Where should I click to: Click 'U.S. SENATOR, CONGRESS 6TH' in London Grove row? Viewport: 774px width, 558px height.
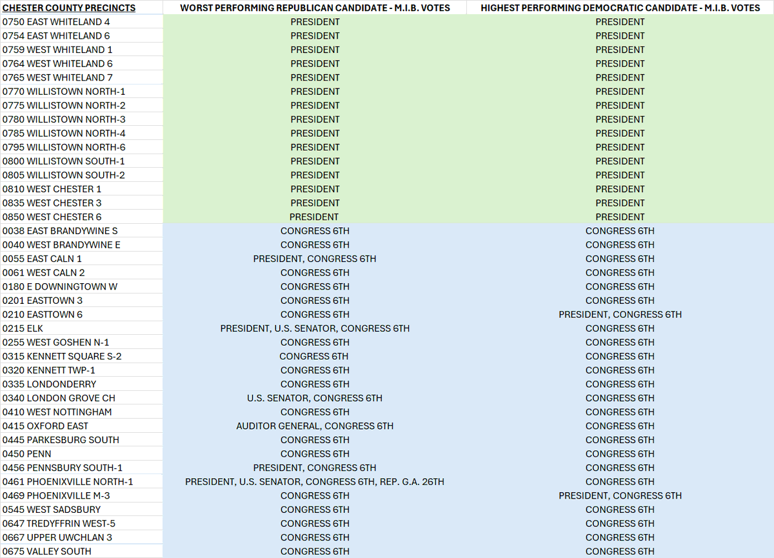[x=315, y=398]
